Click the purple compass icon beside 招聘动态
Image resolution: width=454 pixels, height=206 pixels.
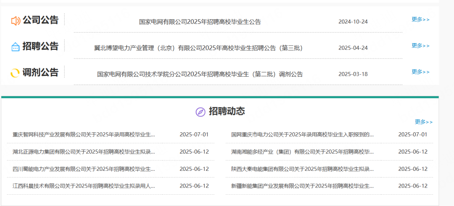click(201, 112)
